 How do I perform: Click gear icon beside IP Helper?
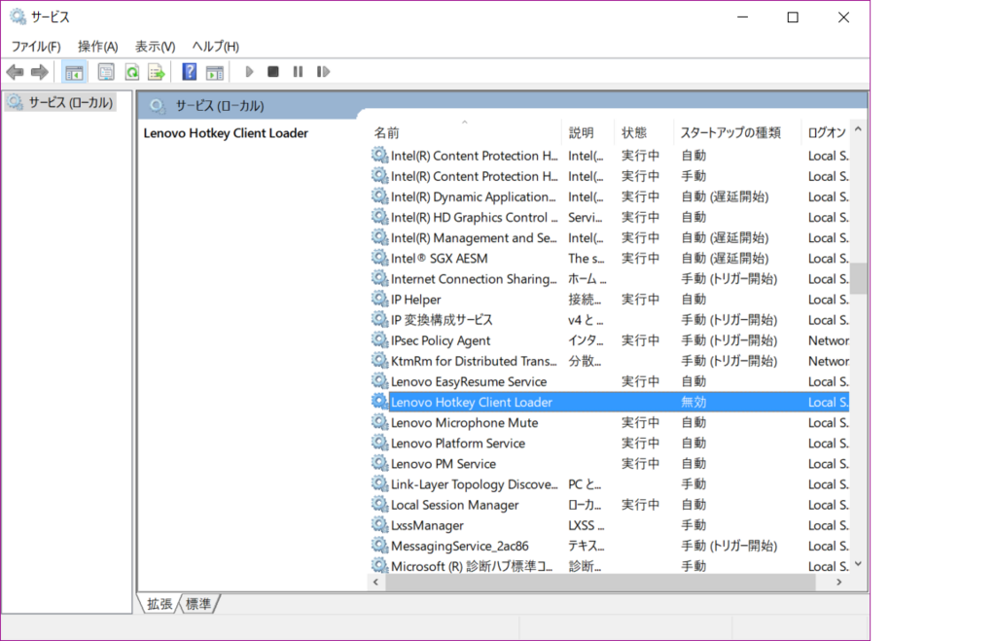(x=379, y=299)
